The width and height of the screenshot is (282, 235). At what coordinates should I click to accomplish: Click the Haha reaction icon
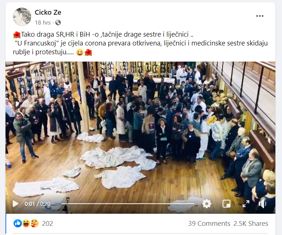(26, 224)
